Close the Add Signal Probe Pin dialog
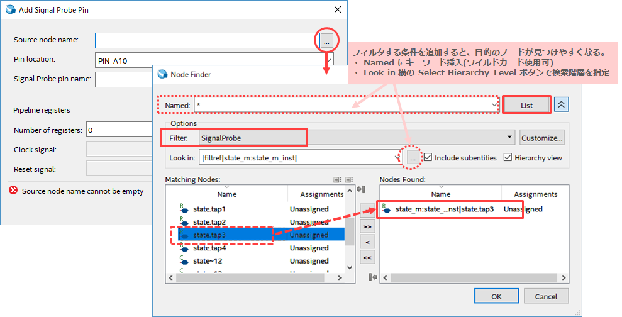Viewport: 622px width, 317px height. [338, 9]
